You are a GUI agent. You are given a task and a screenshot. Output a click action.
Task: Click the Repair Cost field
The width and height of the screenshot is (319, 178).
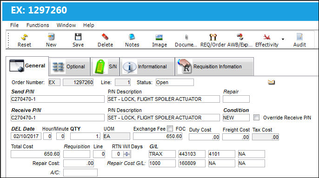click(79, 163)
